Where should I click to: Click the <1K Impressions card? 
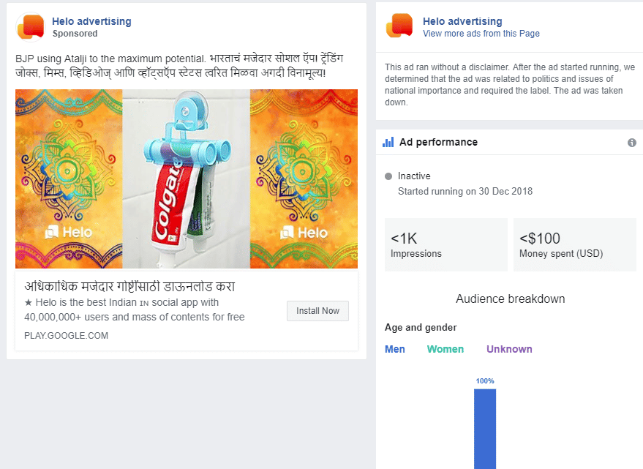point(445,245)
